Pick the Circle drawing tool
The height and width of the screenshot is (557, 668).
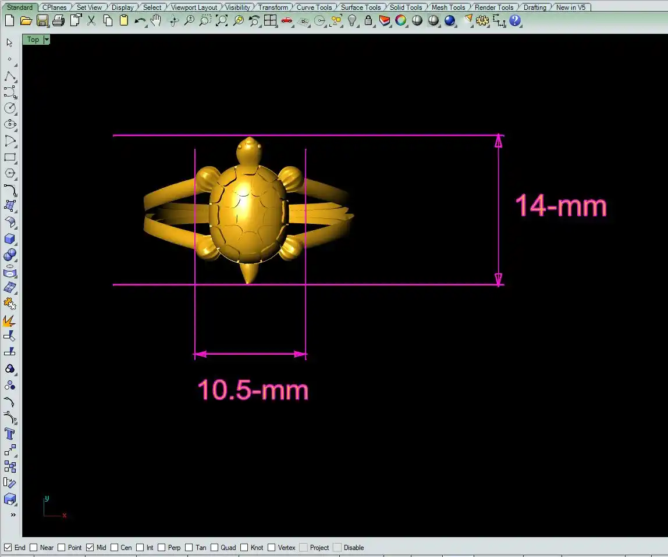click(10, 108)
